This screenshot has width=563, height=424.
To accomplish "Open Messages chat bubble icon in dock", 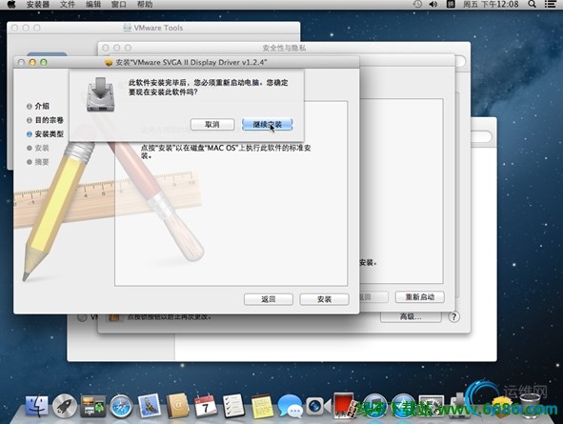I will pyautogui.click(x=290, y=406).
